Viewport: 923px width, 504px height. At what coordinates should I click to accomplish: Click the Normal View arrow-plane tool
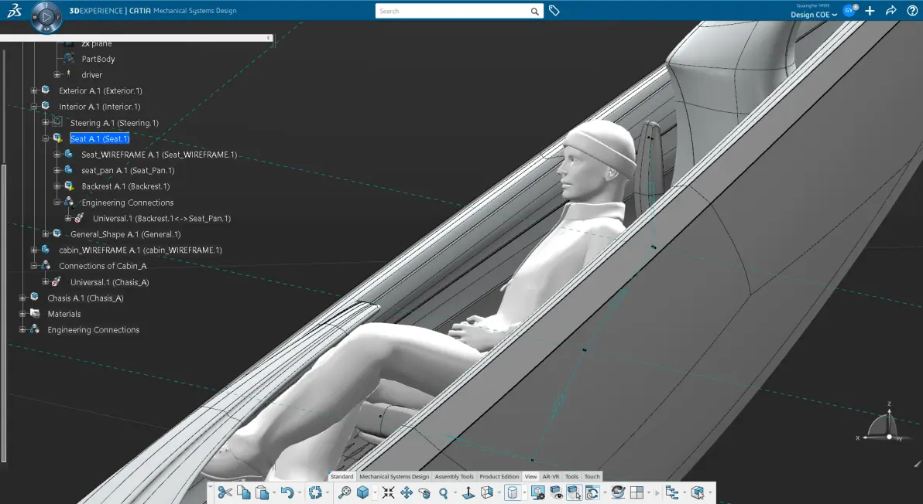(x=468, y=492)
